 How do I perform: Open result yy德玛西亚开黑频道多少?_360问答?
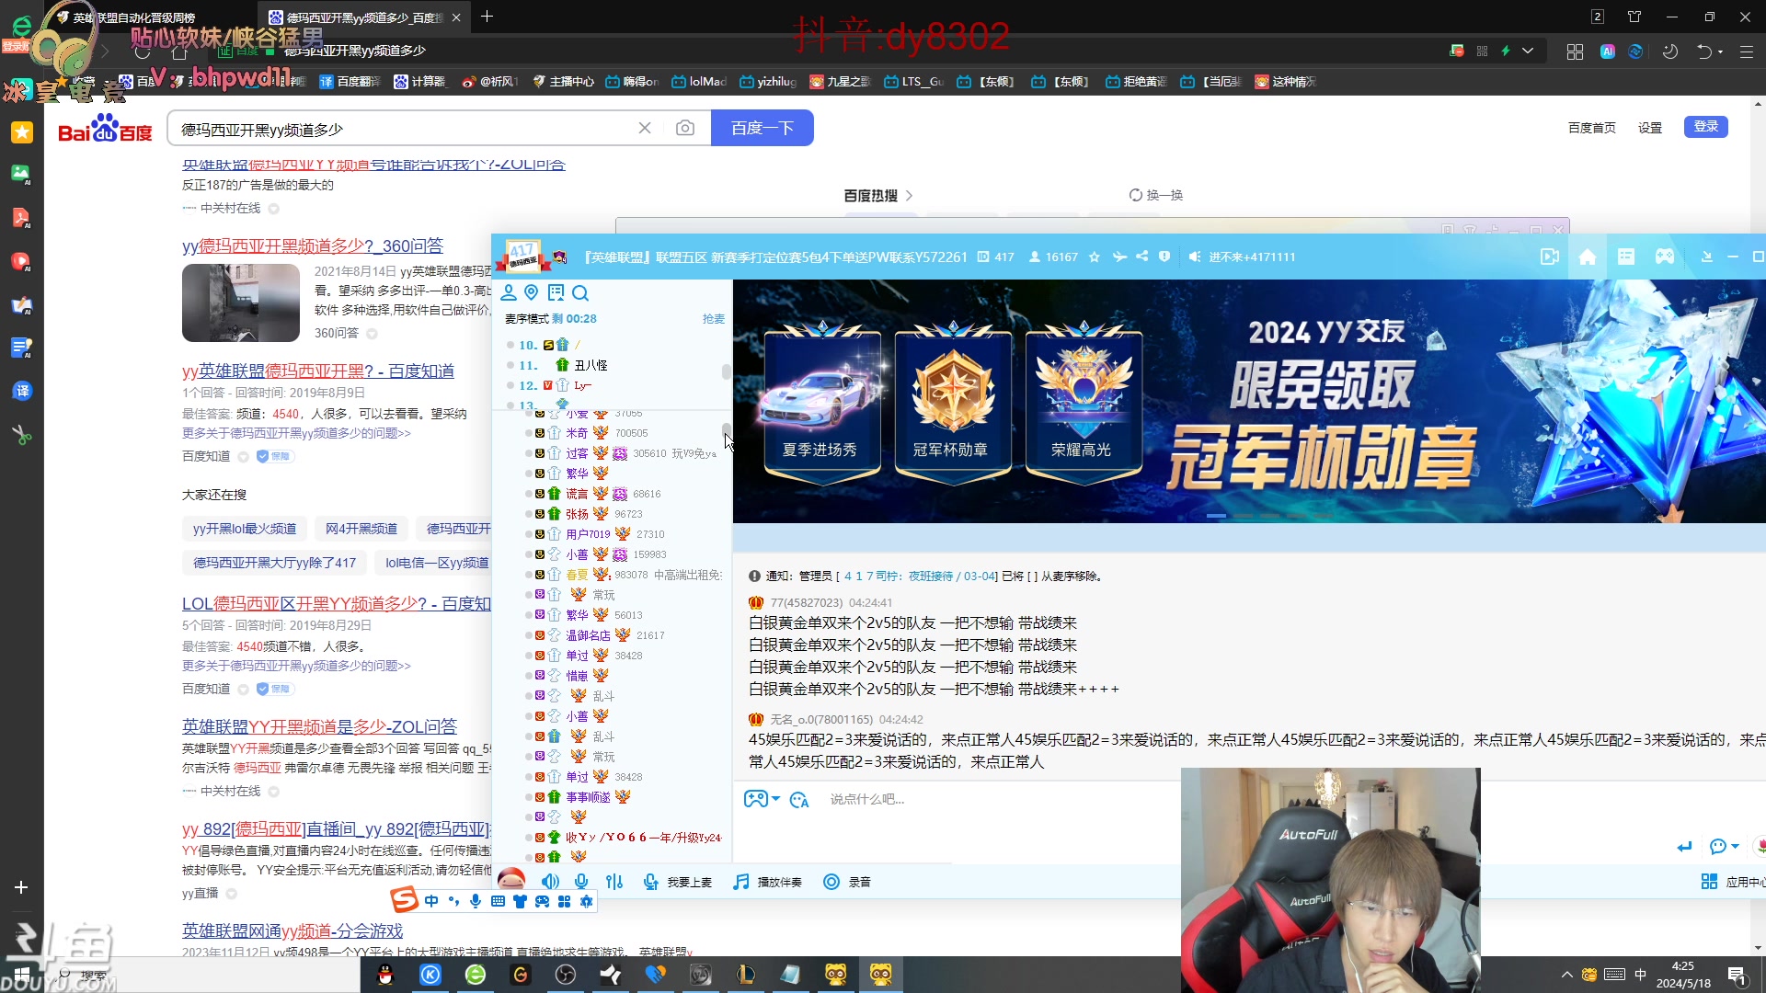(313, 245)
